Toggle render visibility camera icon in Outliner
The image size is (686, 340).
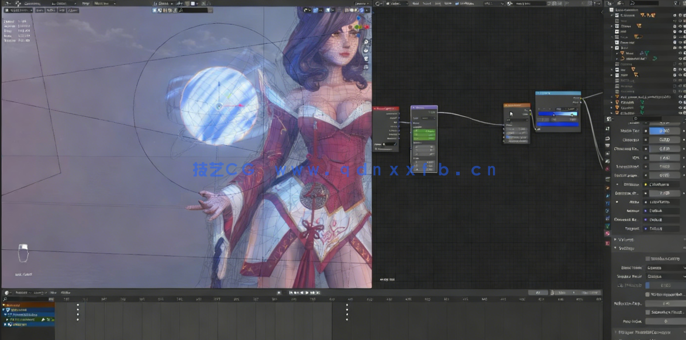point(684,25)
